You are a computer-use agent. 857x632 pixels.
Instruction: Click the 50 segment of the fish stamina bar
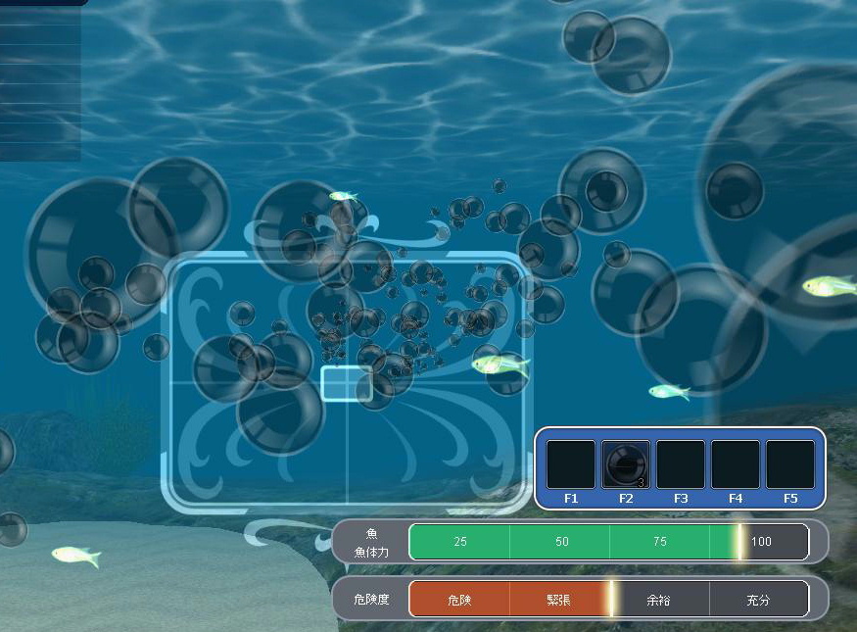point(561,542)
